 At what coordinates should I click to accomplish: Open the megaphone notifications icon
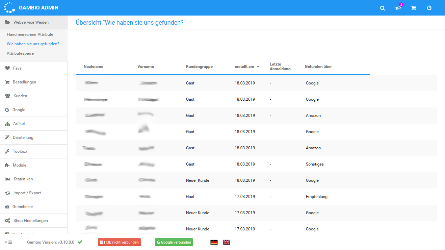(398, 8)
